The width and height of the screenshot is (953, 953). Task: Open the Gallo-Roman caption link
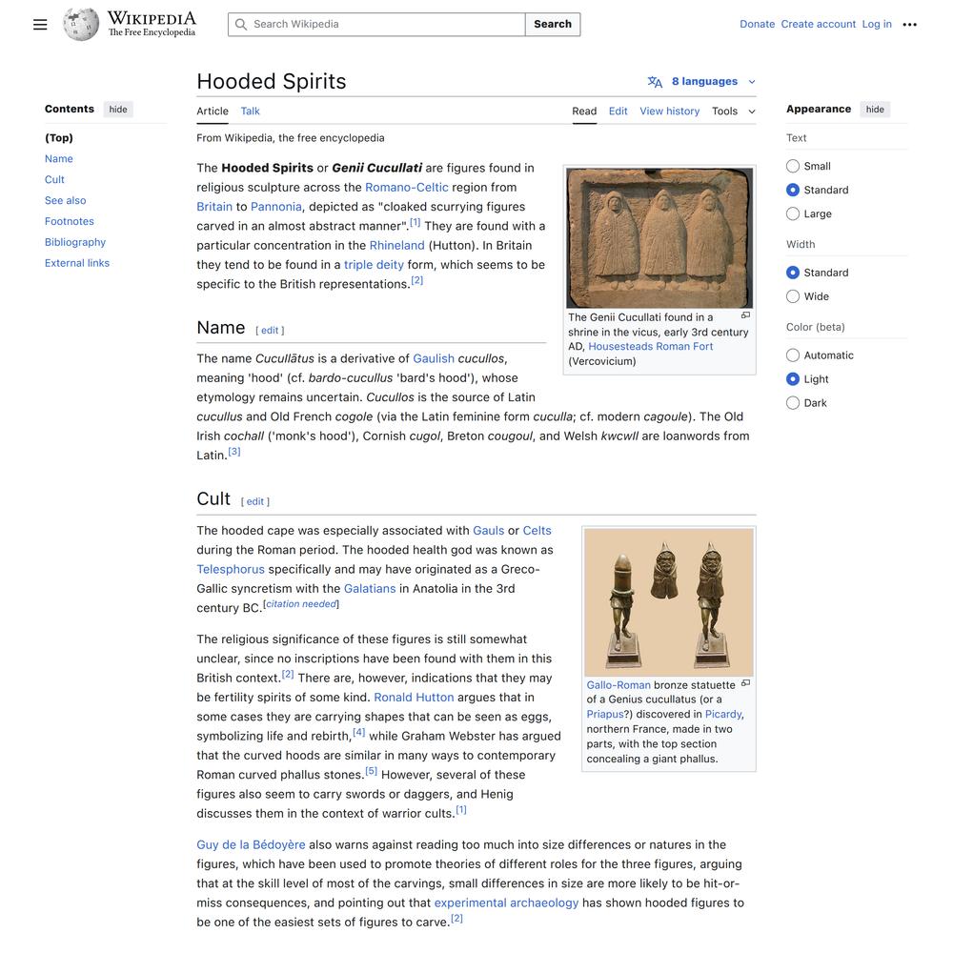618,685
